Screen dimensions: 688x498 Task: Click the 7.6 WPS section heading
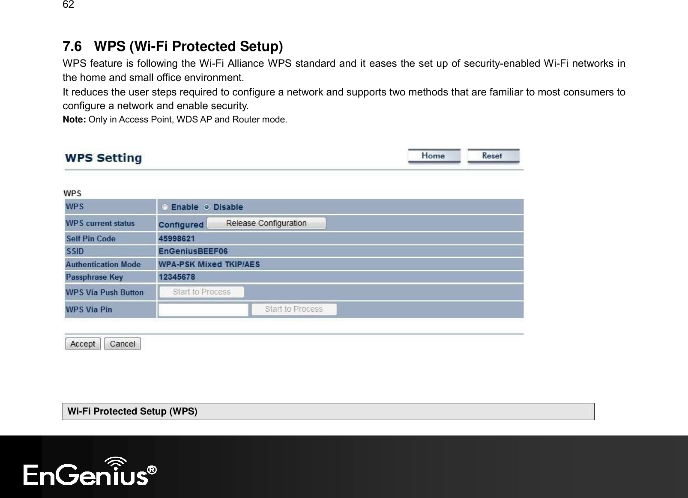coord(173,46)
